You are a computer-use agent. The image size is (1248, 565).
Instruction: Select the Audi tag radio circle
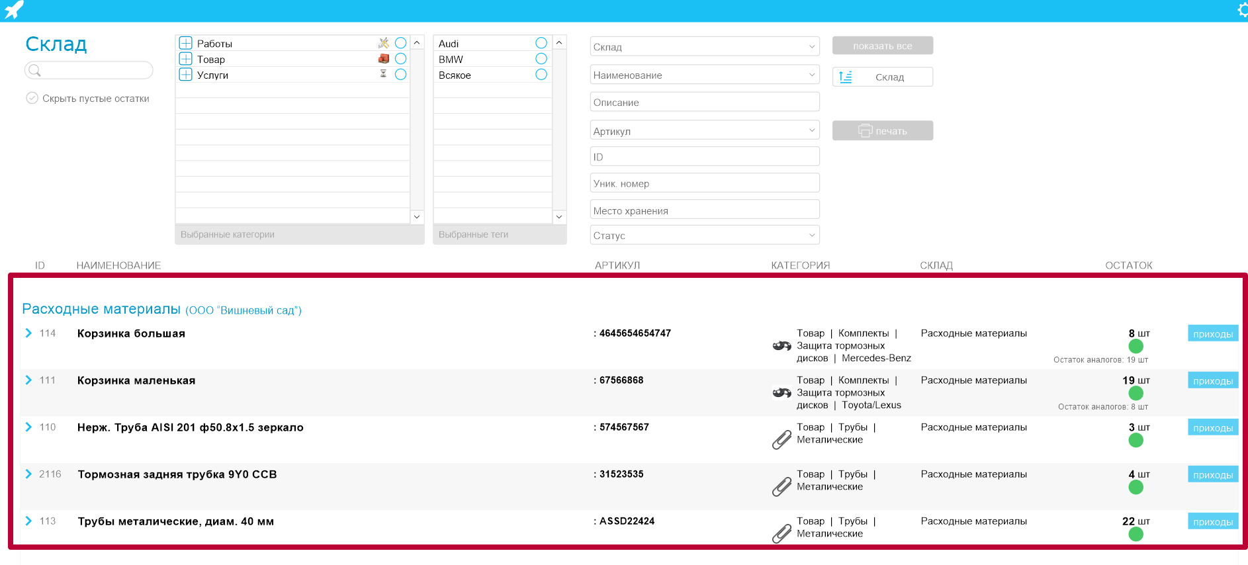point(541,43)
